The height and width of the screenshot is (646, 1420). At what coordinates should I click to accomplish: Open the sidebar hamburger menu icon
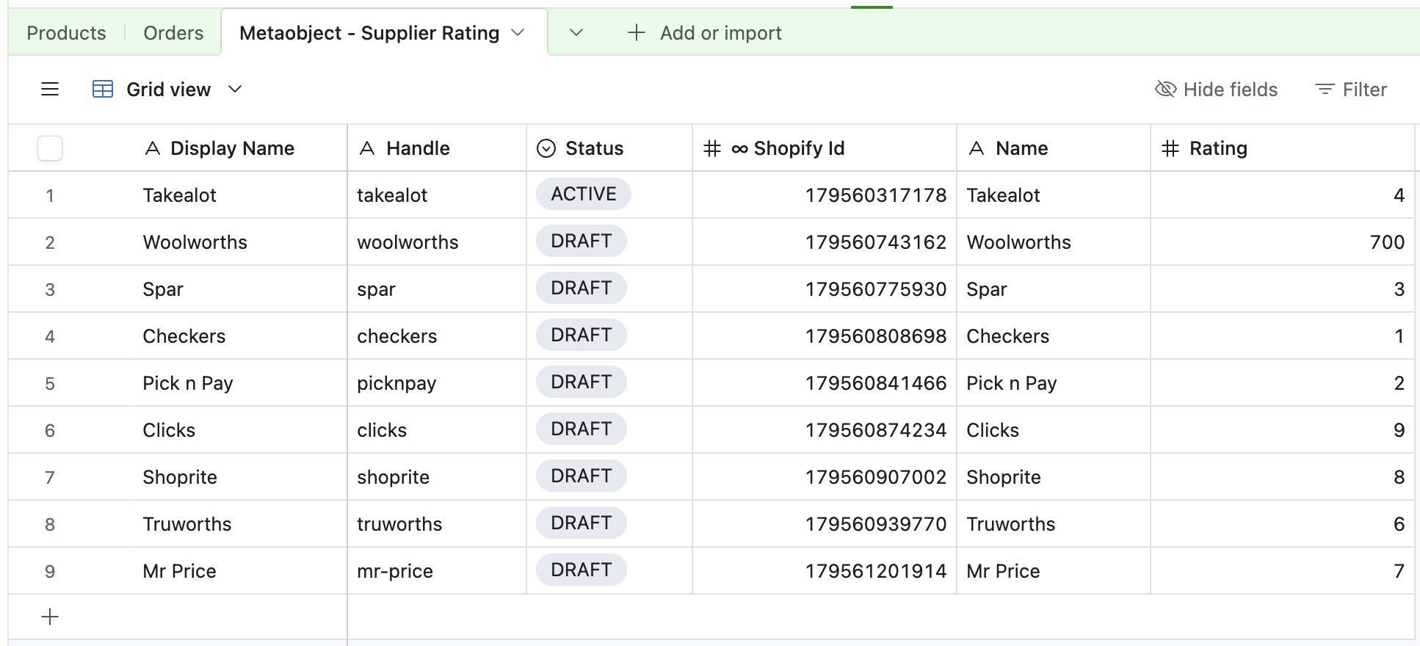point(50,90)
